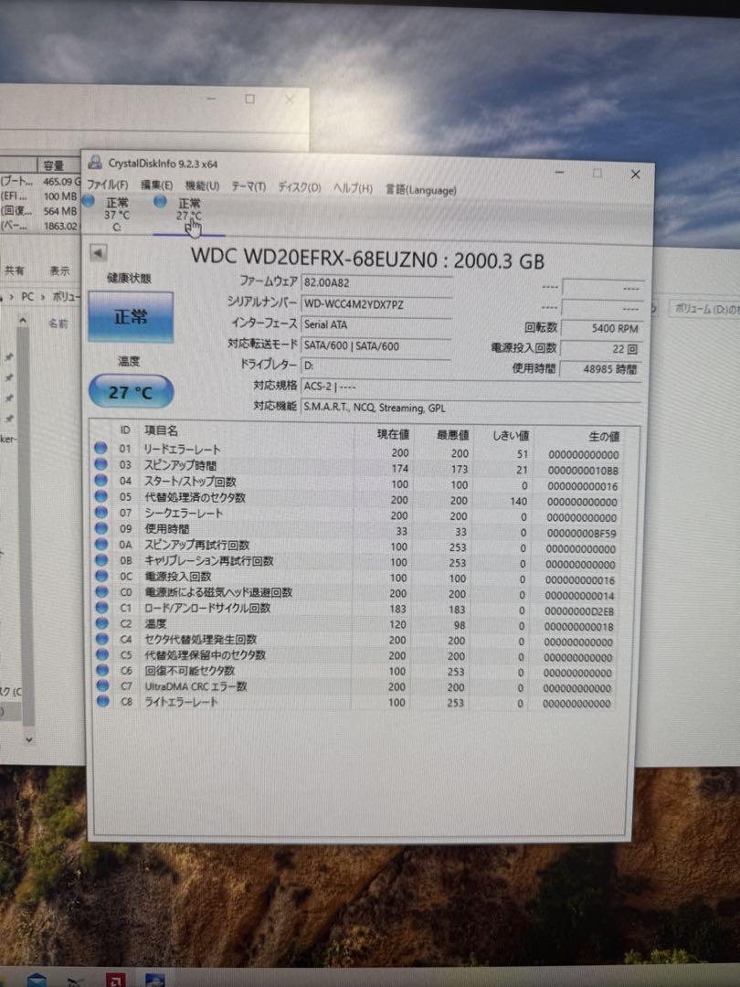Click the 容量 column header in the background window
740x987 pixels.
pos(53,165)
